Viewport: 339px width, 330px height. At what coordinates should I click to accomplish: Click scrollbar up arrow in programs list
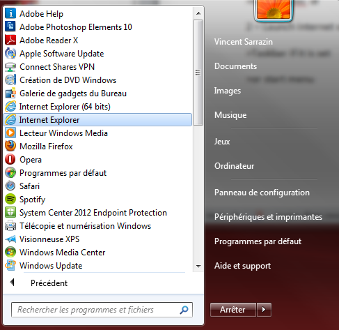(198, 13)
